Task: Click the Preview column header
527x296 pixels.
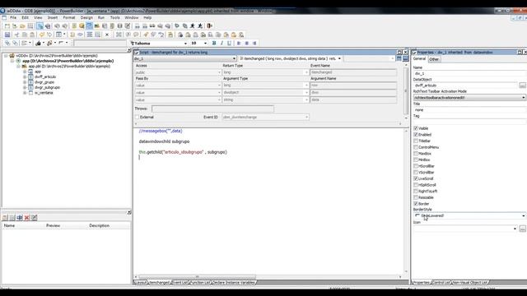Action: [x=53, y=225]
